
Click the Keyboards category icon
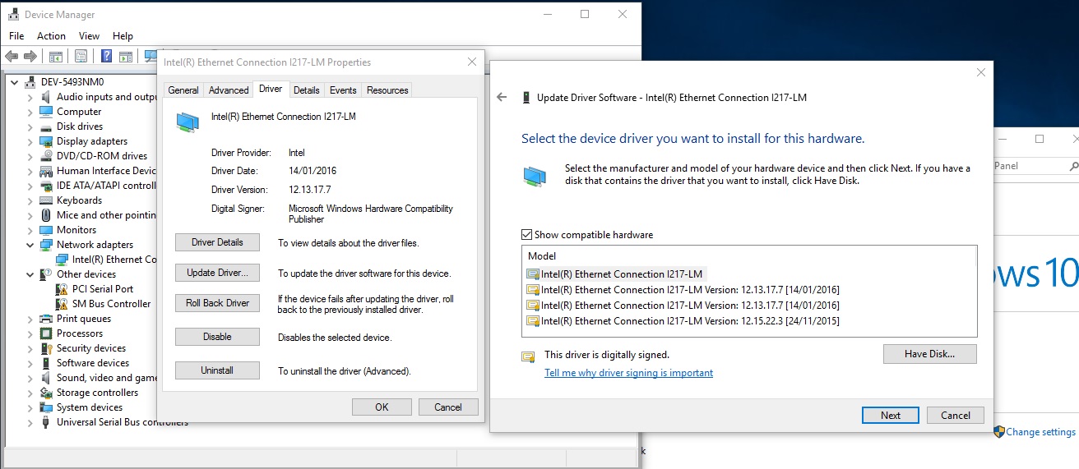click(47, 200)
